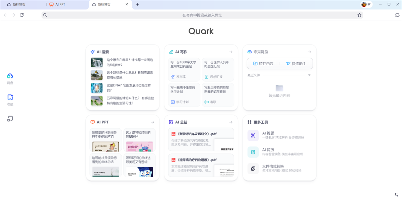Viewport: 402px width, 201px height.
Task: Expand AI 写作 panel with arrow
Action: tap(231, 52)
